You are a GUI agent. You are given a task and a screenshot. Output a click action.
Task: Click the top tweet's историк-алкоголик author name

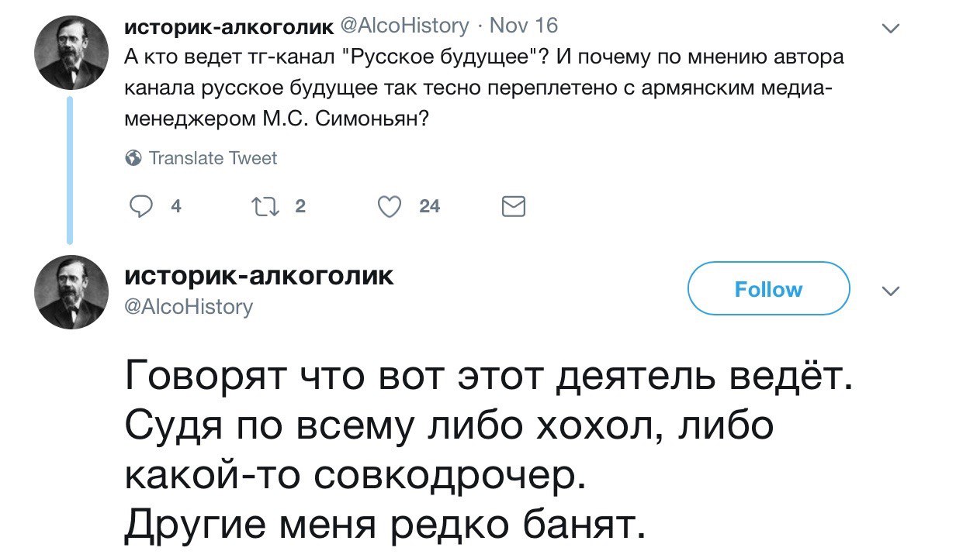coord(229,26)
